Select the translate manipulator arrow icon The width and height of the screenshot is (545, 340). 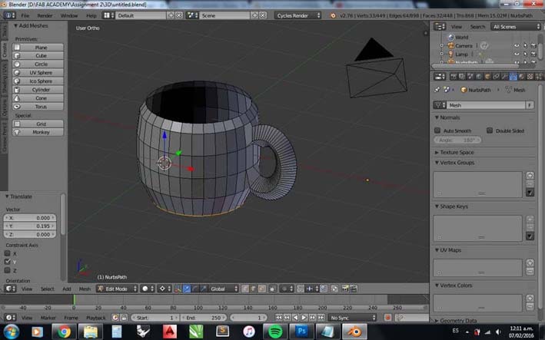coord(187,289)
